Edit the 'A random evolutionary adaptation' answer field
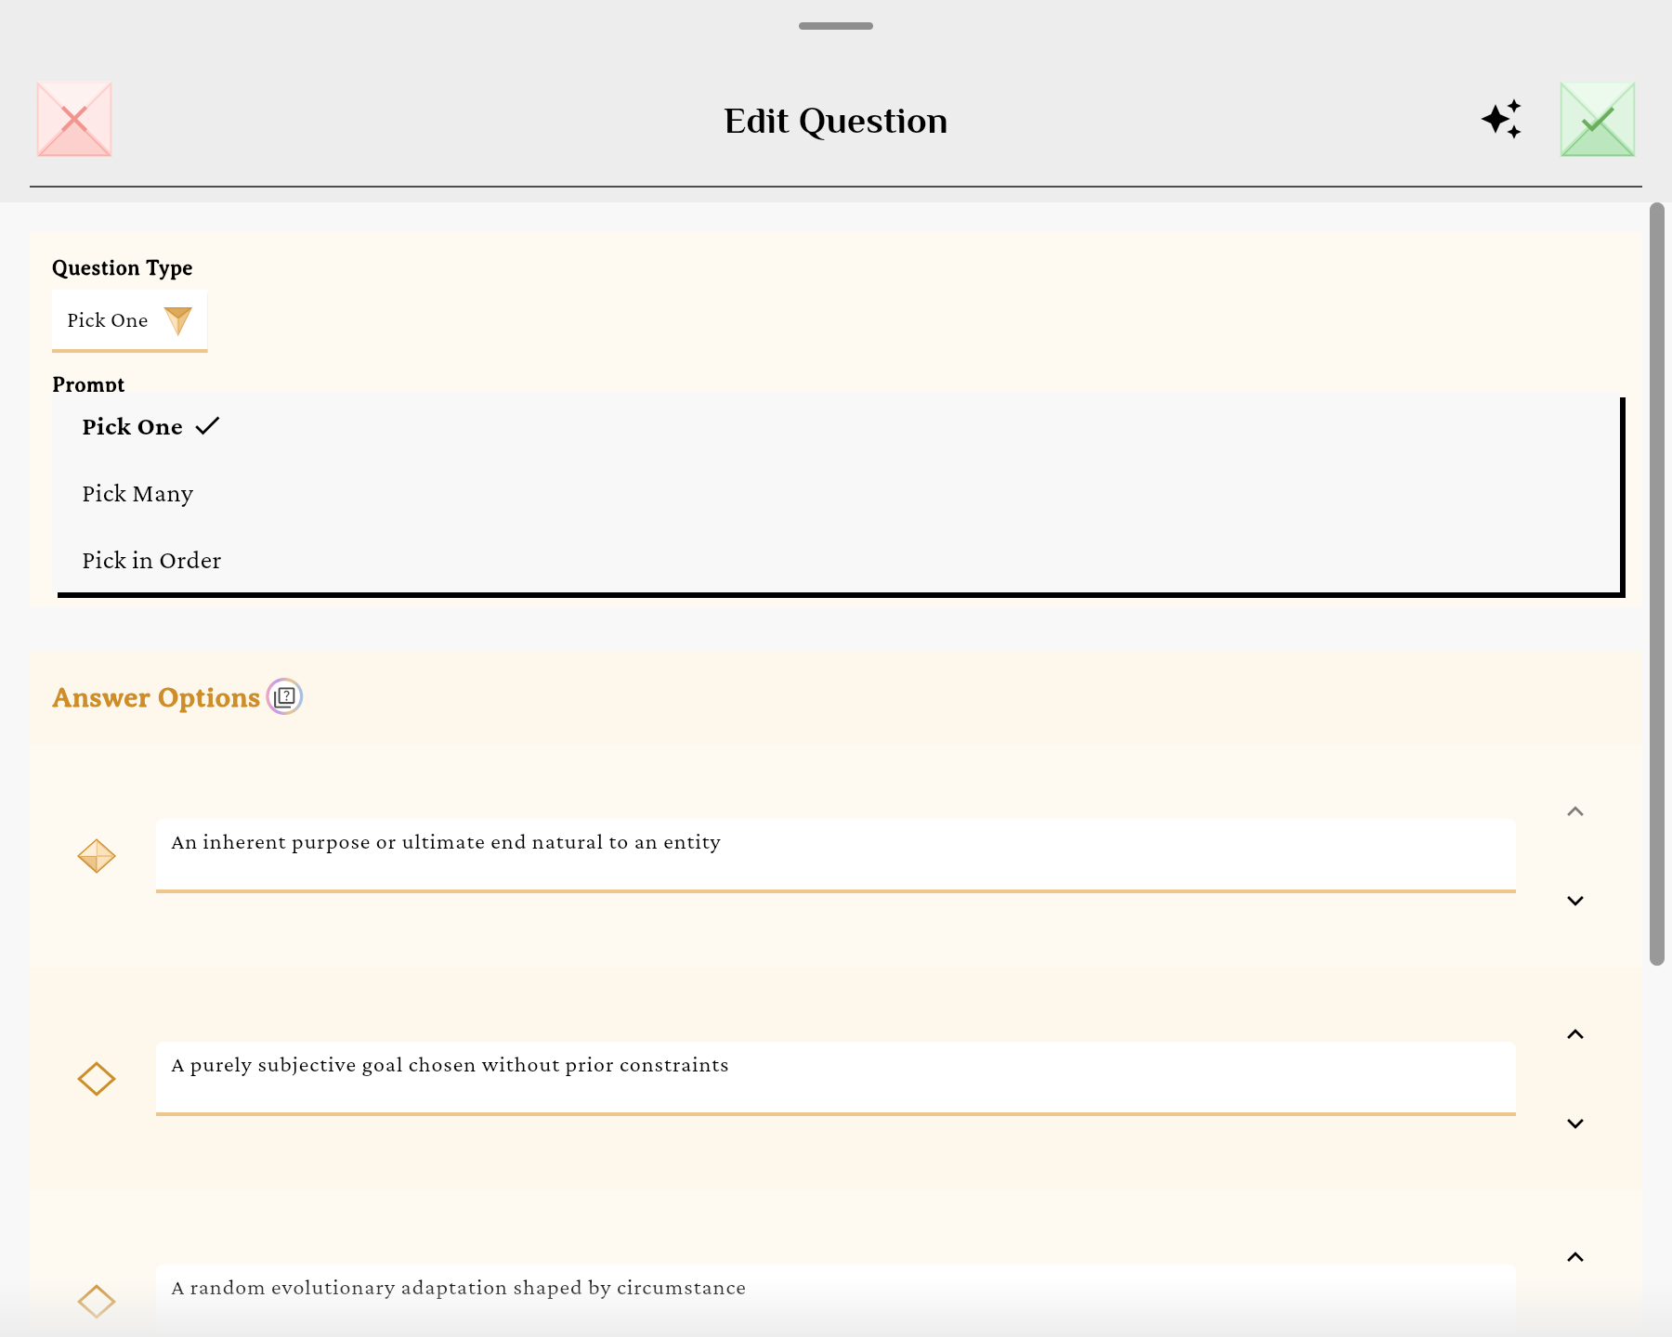Screen dimensions: 1672x1337 coord(836,1300)
